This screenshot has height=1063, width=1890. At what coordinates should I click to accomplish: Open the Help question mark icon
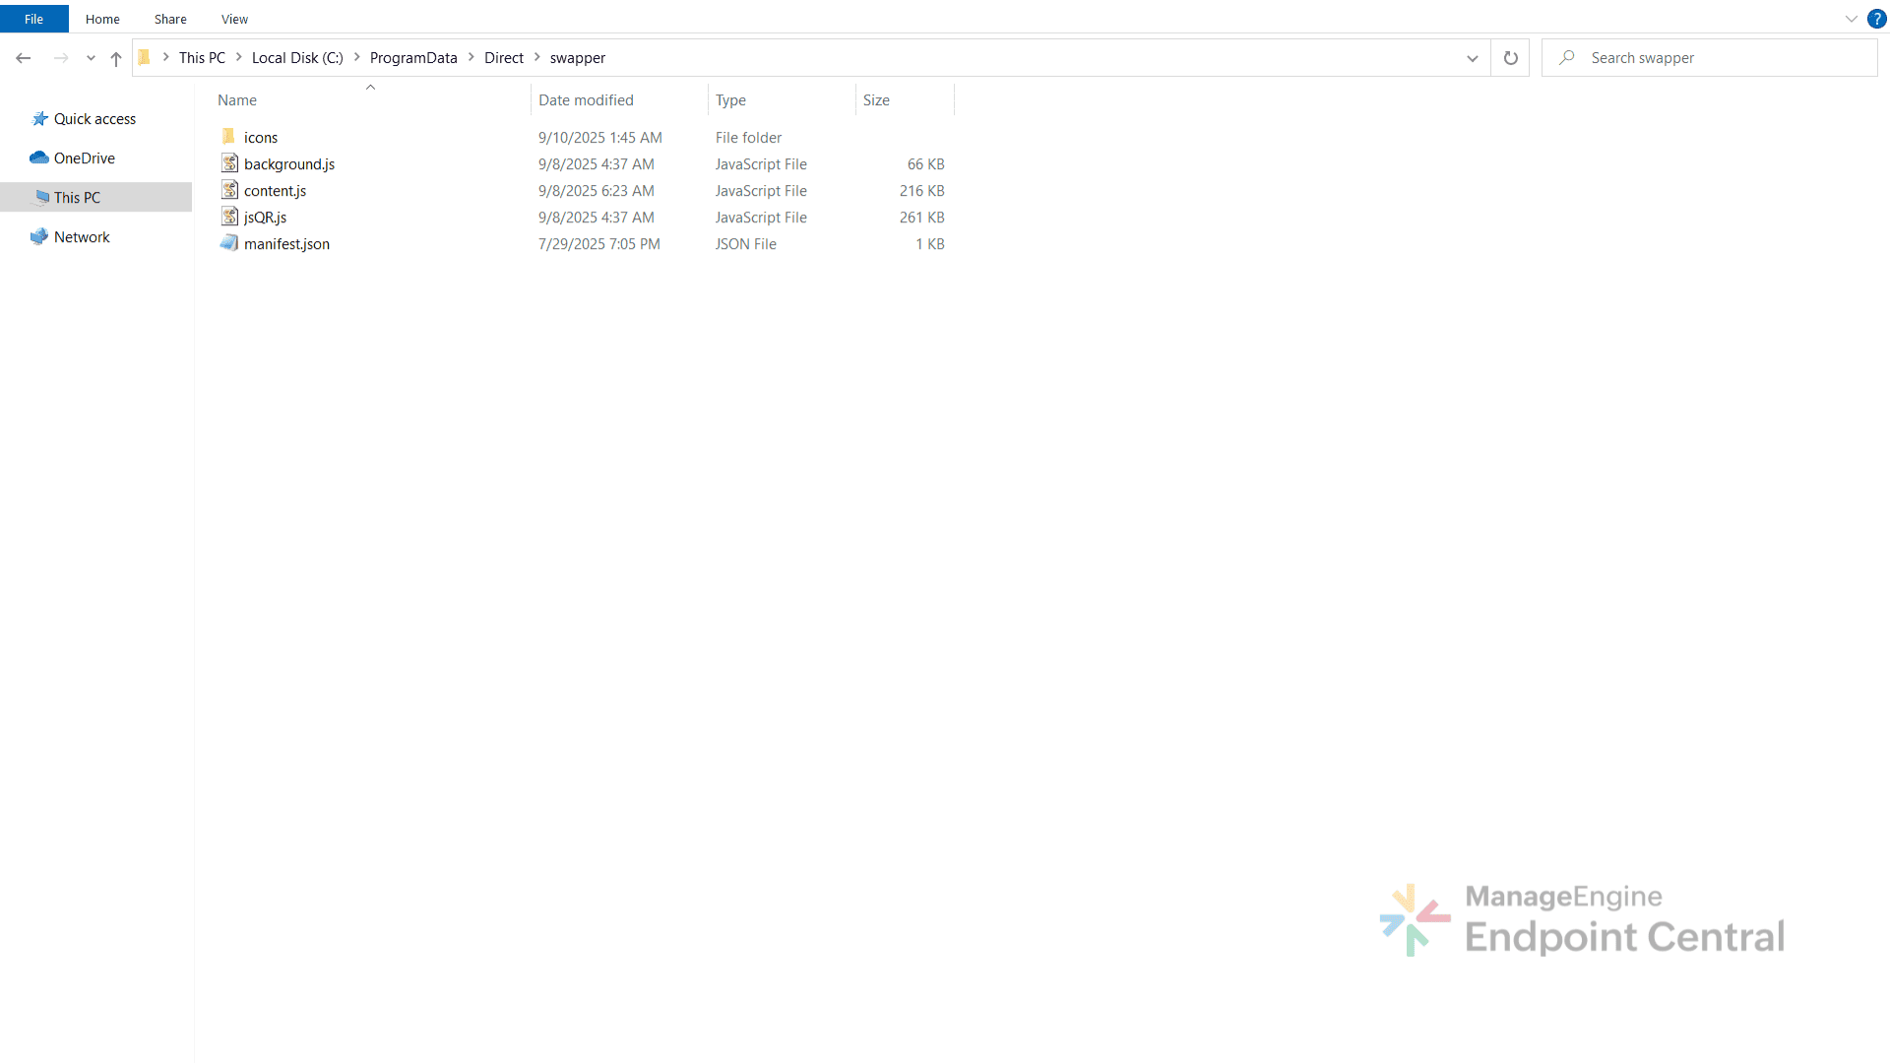pyautogui.click(x=1876, y=19)
